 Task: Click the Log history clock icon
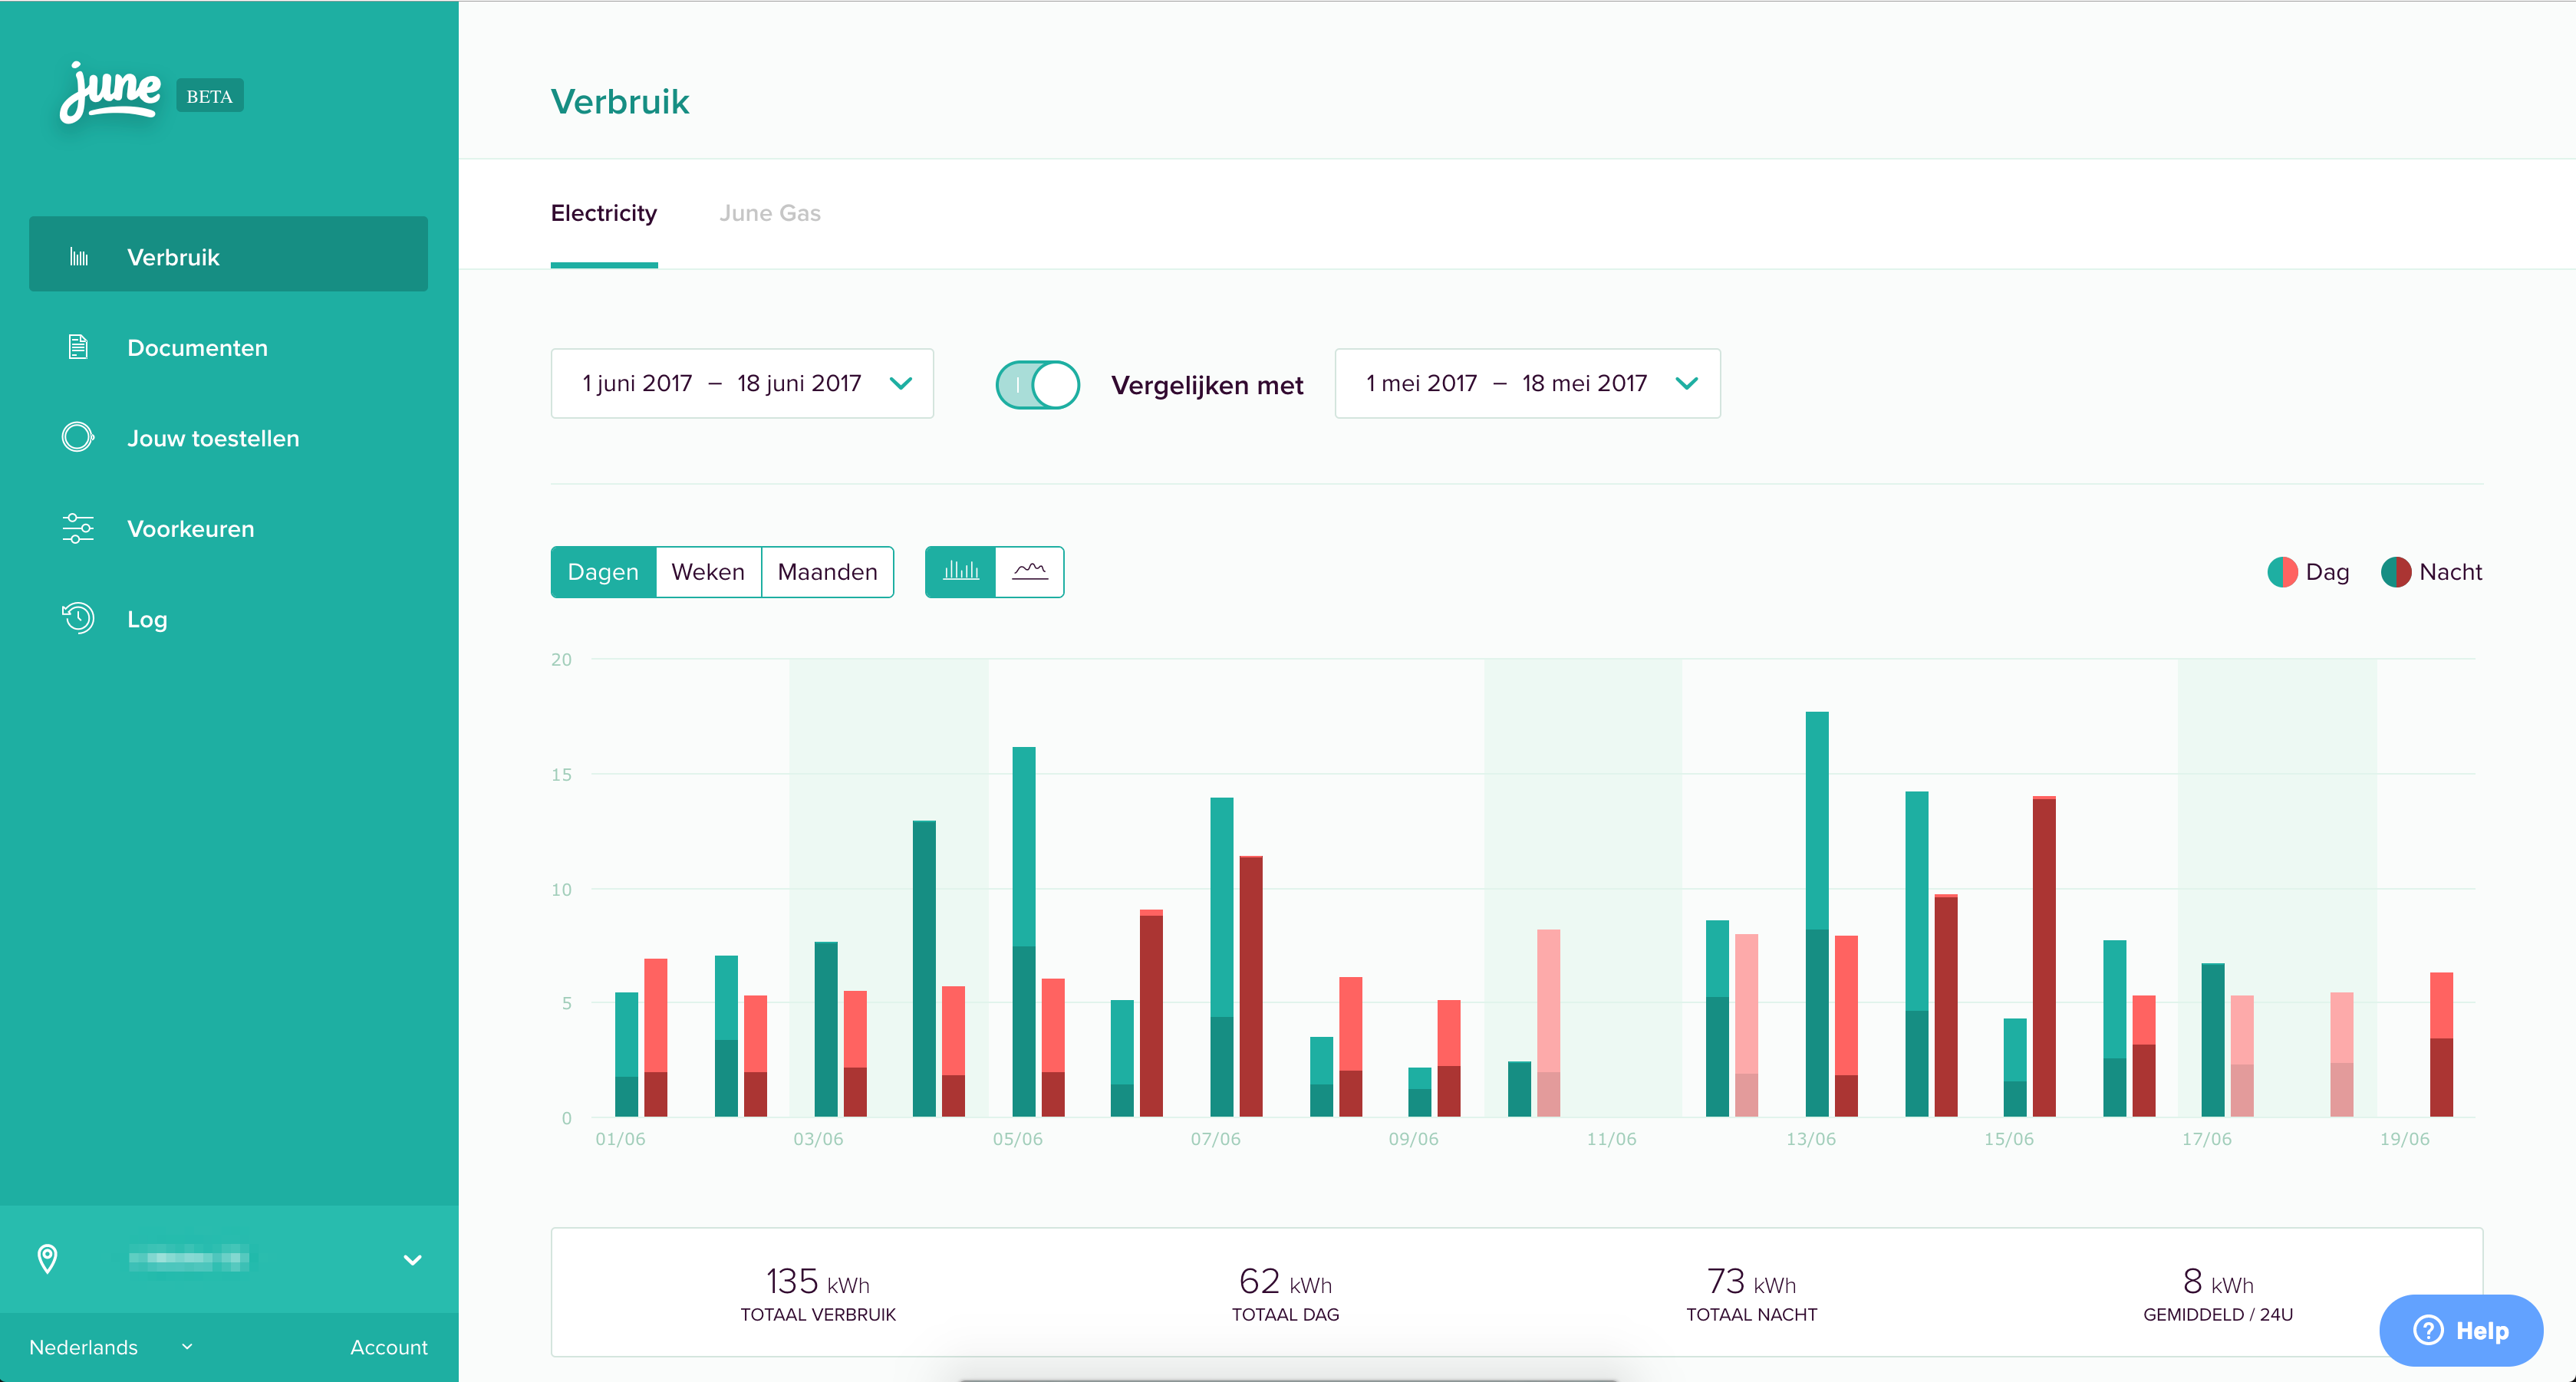point(78,618)
